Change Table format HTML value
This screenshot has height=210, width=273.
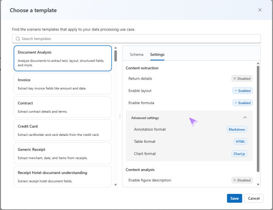[240, 142]
